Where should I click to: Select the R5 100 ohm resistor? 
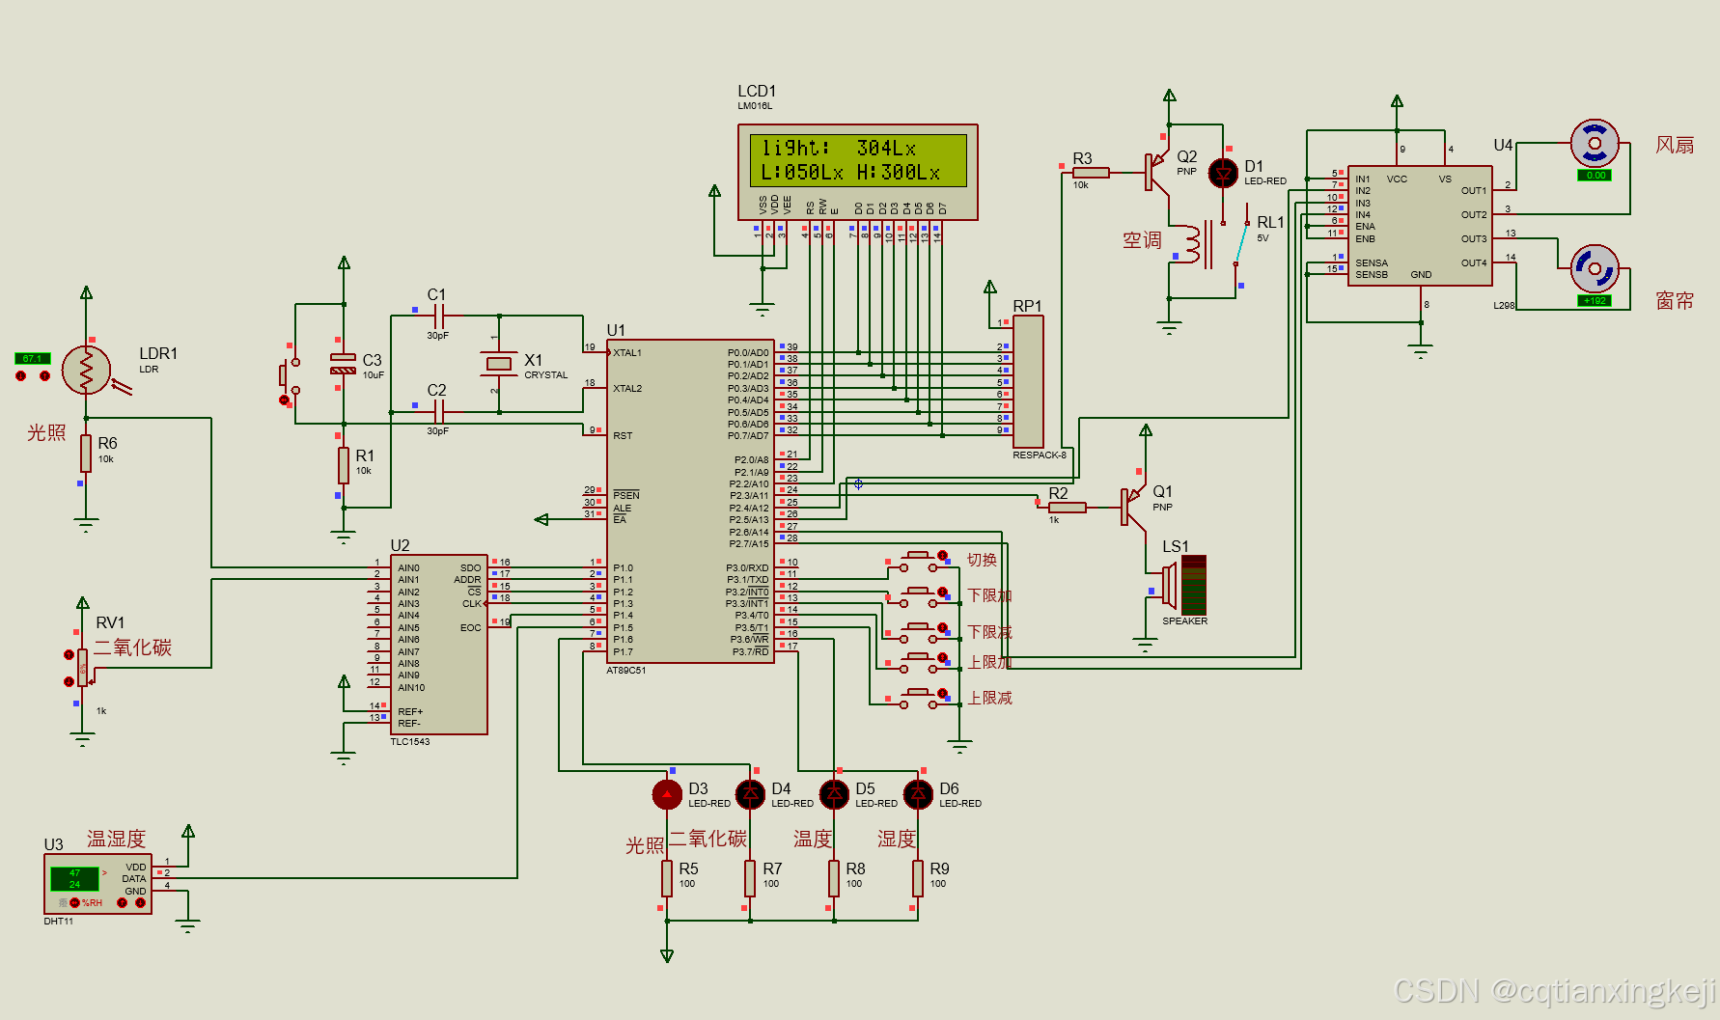point(667,878)
